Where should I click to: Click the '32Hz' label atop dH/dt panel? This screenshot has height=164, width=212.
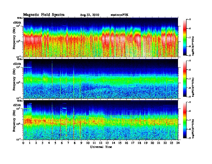[20, 18]
